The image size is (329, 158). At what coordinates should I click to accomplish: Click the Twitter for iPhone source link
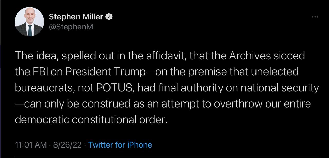coord(120,145)
